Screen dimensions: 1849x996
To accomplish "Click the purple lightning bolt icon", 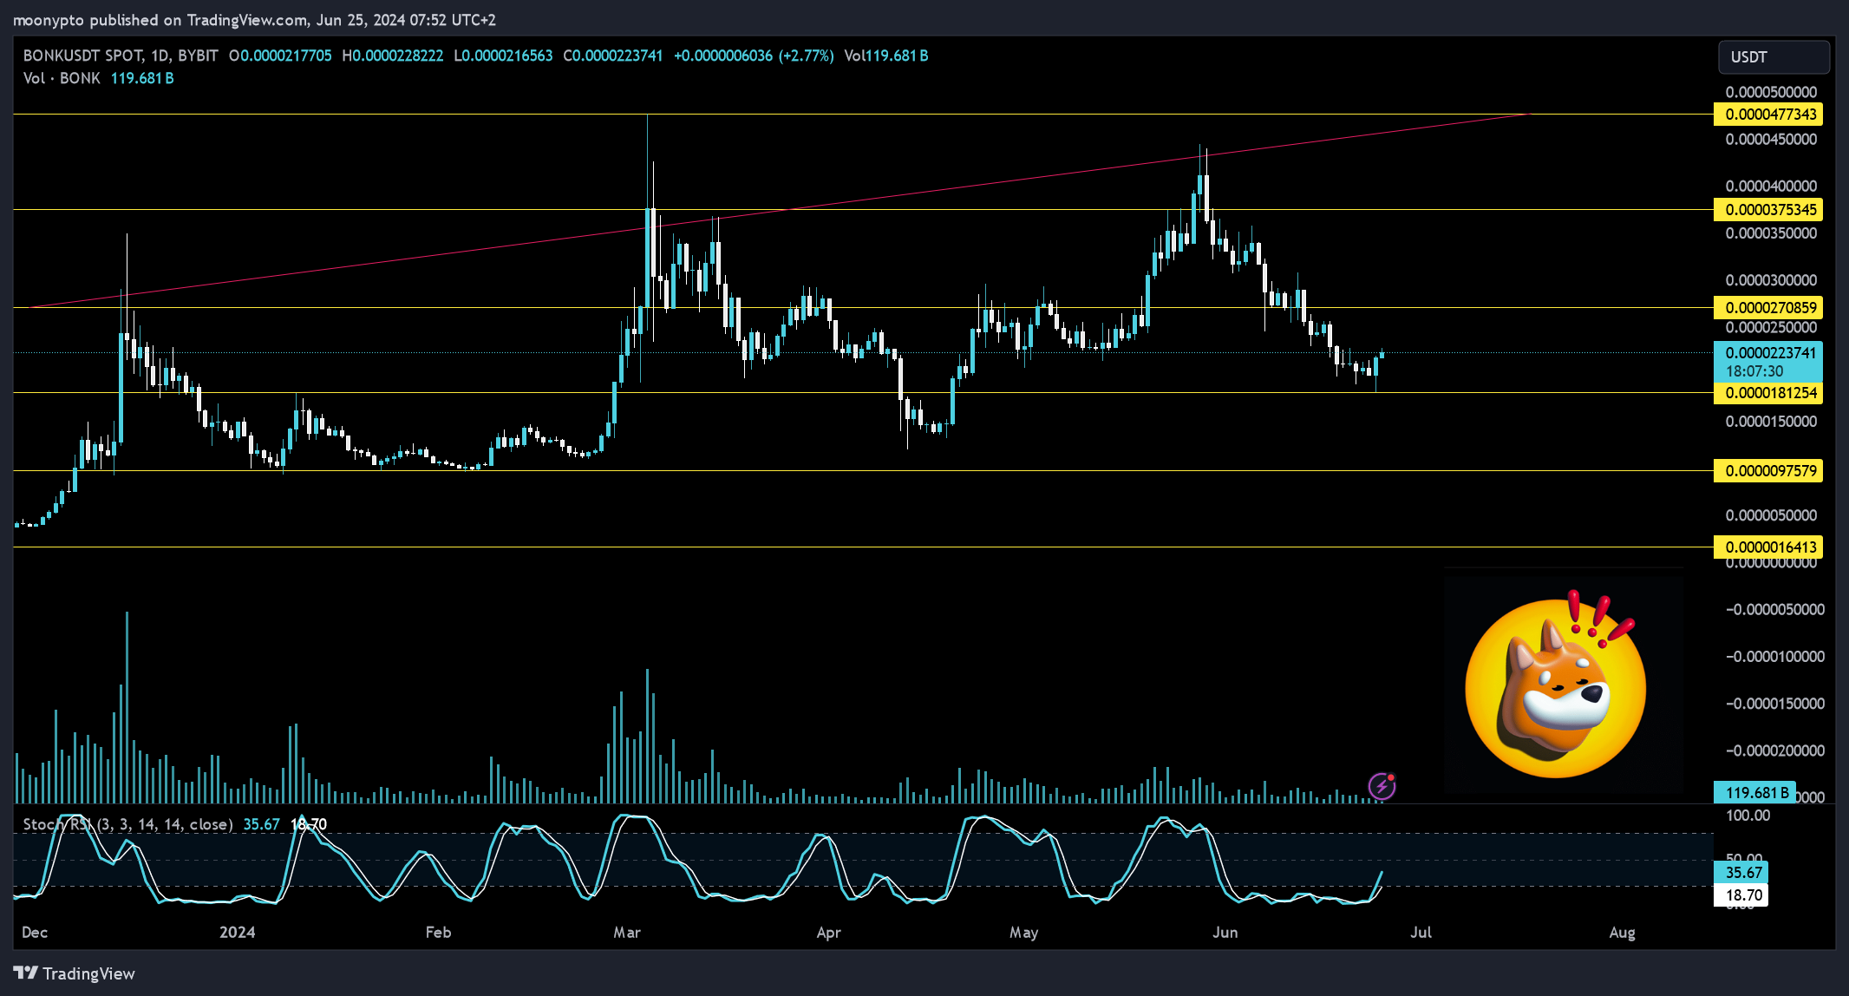I will pos(1382,786).
